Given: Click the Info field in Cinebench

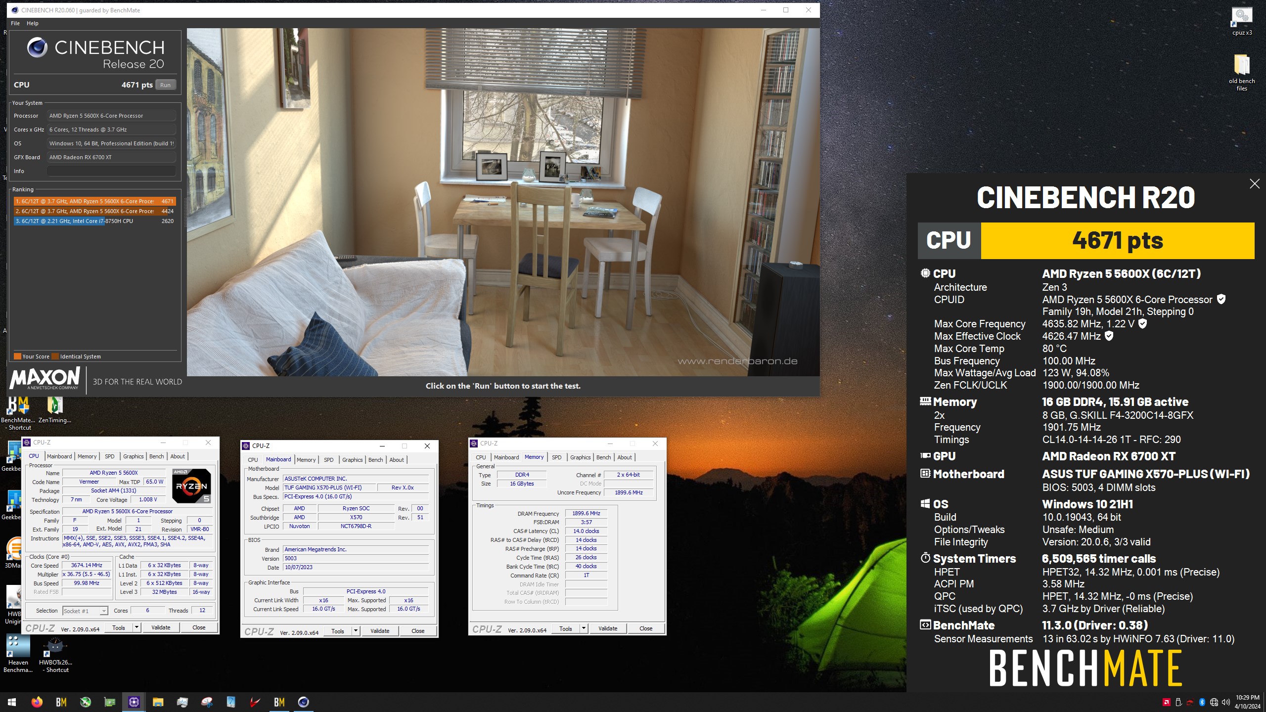Looking at the screenshot, I should [111, 171].
